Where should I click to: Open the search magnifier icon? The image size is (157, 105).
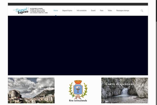point(142,10)
